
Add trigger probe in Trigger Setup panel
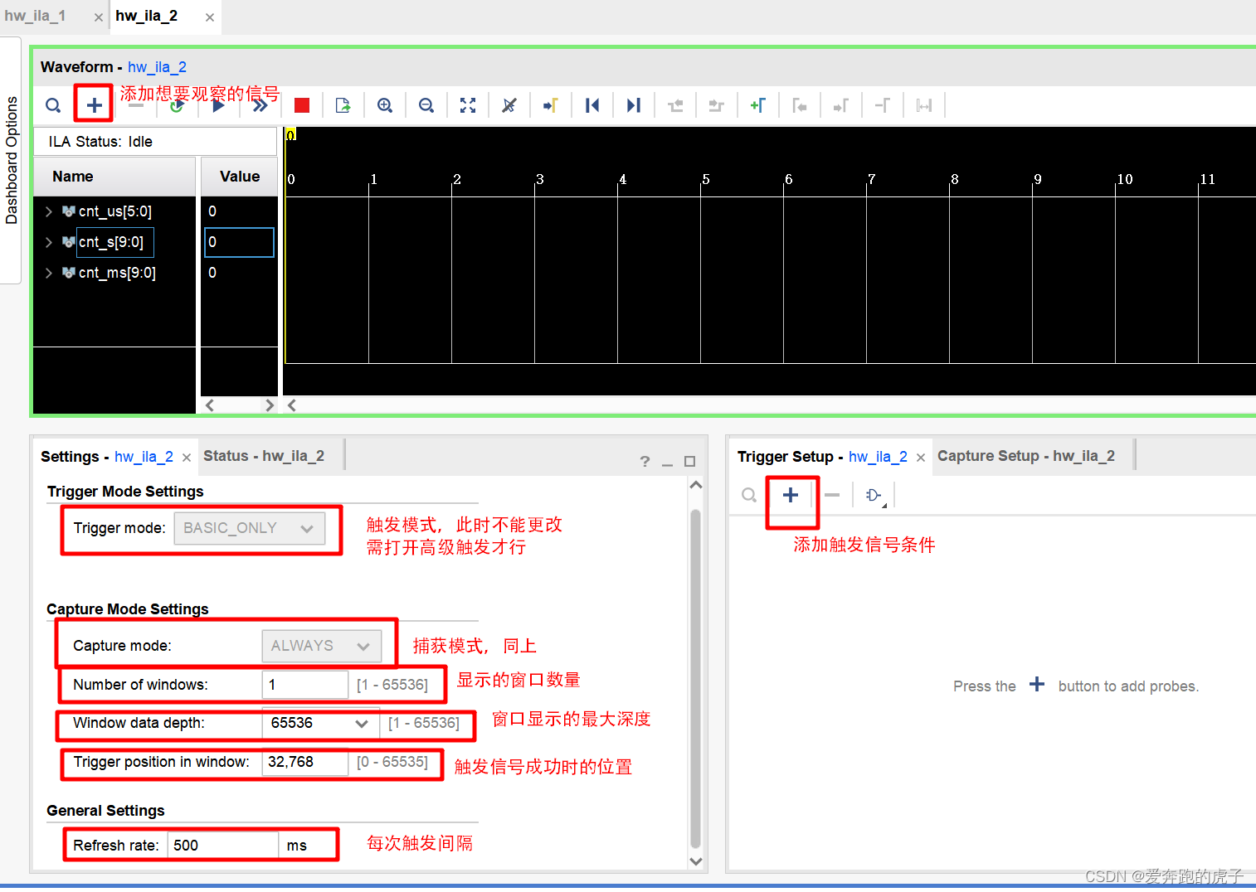pyautogui.click(x=790, y=494)
